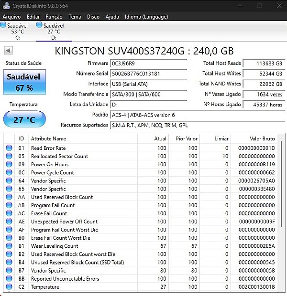
Task: Click the Total NAND Writes value 22062 GB
Action: (264, 84)
